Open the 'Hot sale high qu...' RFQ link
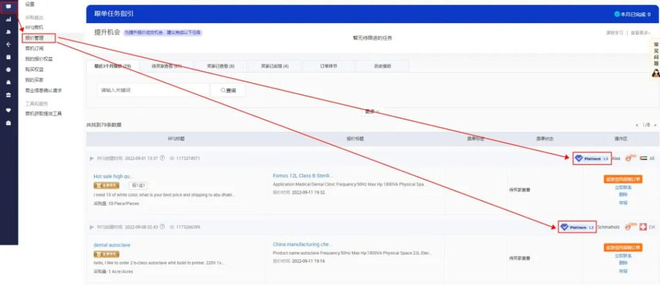Viewport: 660px width, 285px height. tap(113, 176)
